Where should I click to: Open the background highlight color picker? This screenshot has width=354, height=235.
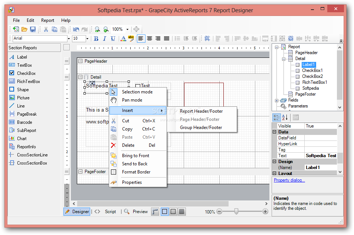click(131, 39)
